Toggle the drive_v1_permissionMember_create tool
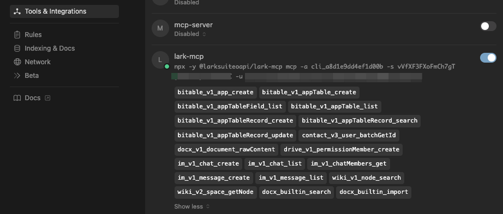 point(342,150)
